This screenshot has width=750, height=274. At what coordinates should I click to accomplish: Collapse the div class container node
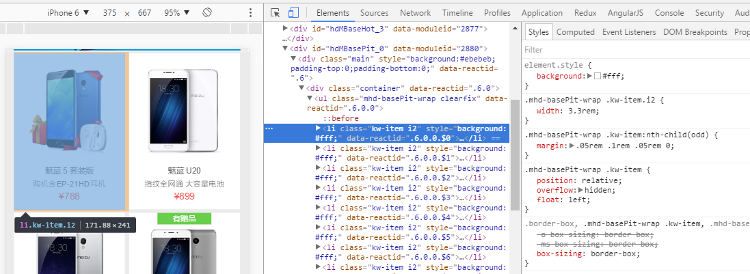(x=302, y=88)
